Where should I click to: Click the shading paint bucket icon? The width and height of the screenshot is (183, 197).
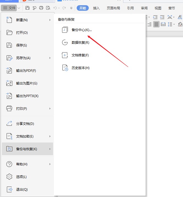coord(180,24)
